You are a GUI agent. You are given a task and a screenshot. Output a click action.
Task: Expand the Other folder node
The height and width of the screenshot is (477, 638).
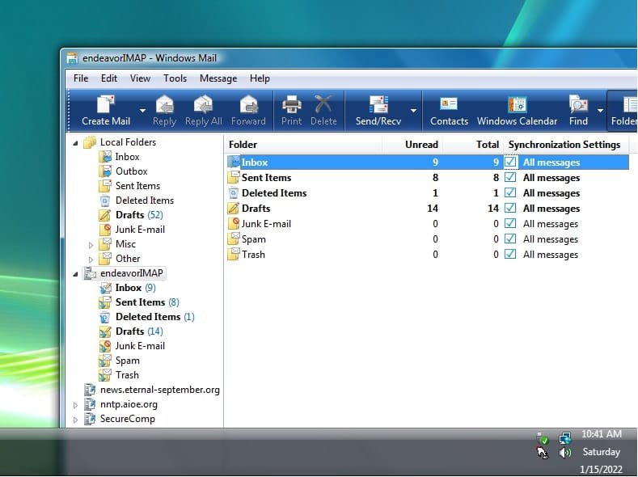click(x=91, y=259)
